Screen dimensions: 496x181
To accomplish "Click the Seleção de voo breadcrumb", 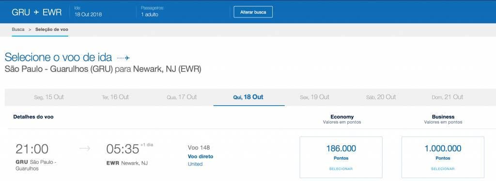I will click(x=51, y=29).
